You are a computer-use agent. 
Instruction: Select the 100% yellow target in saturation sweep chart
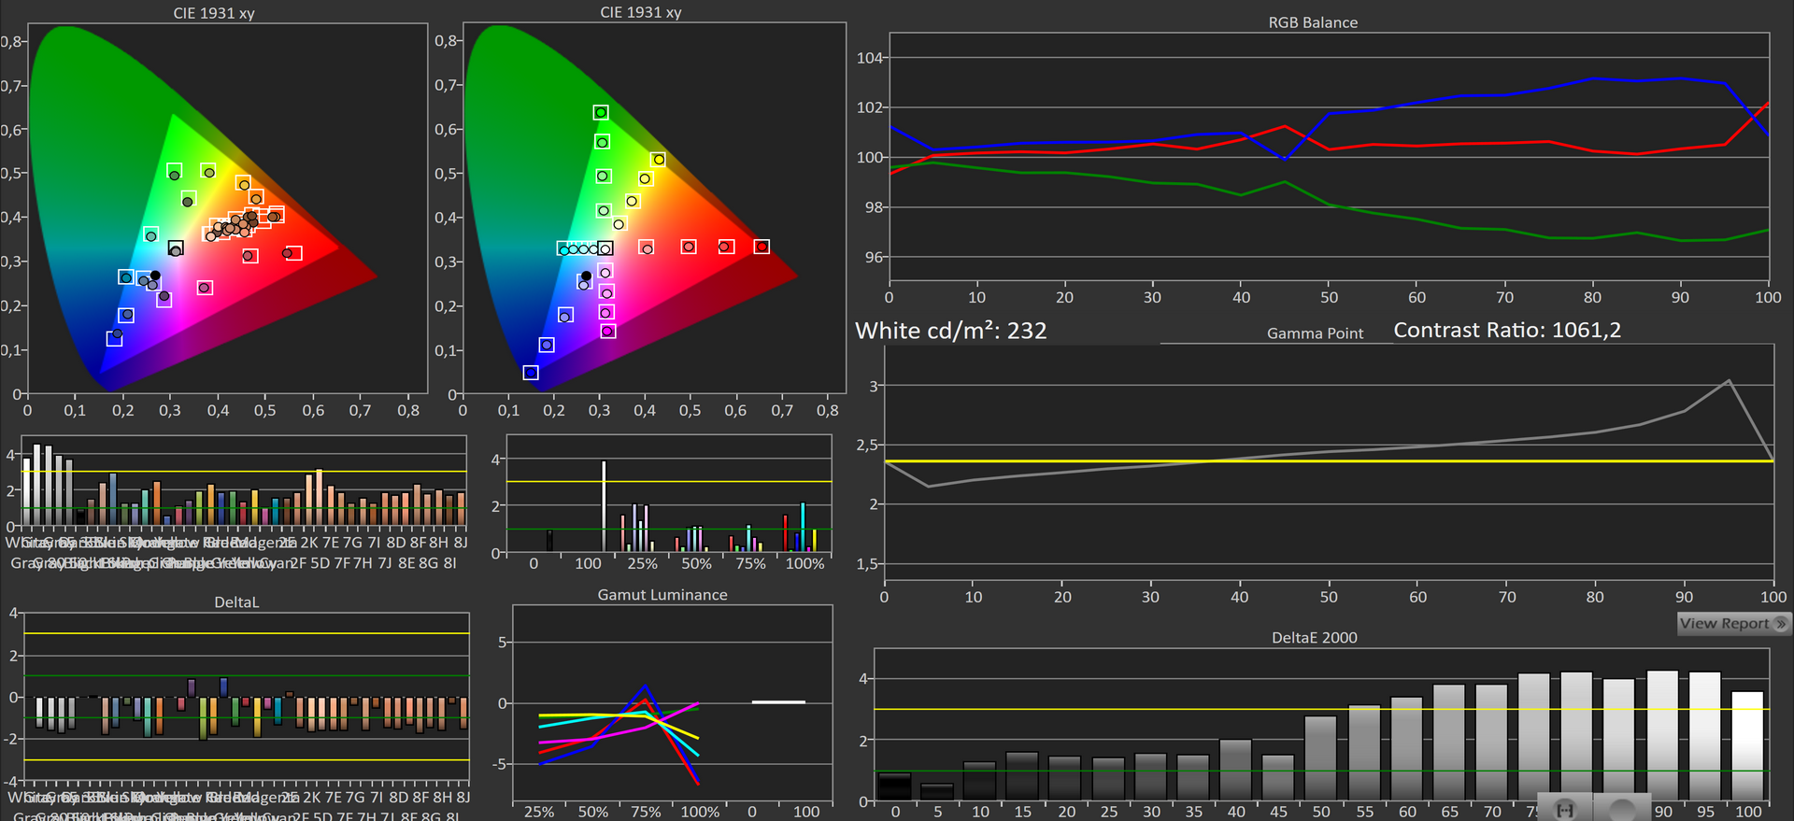tap(659, 160)
